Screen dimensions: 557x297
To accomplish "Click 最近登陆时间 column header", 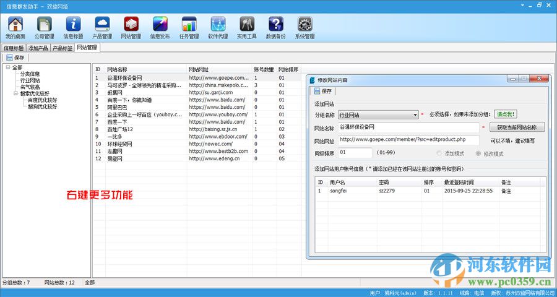I will coord(470,183).
